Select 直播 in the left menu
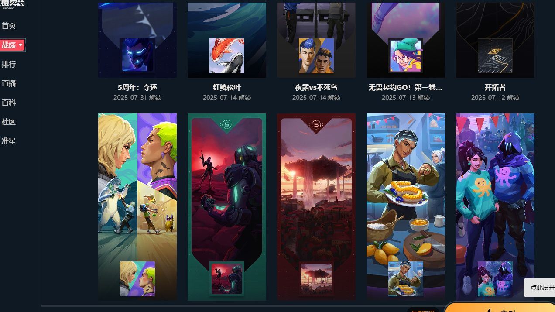555x312 pixels. (9, 83)
